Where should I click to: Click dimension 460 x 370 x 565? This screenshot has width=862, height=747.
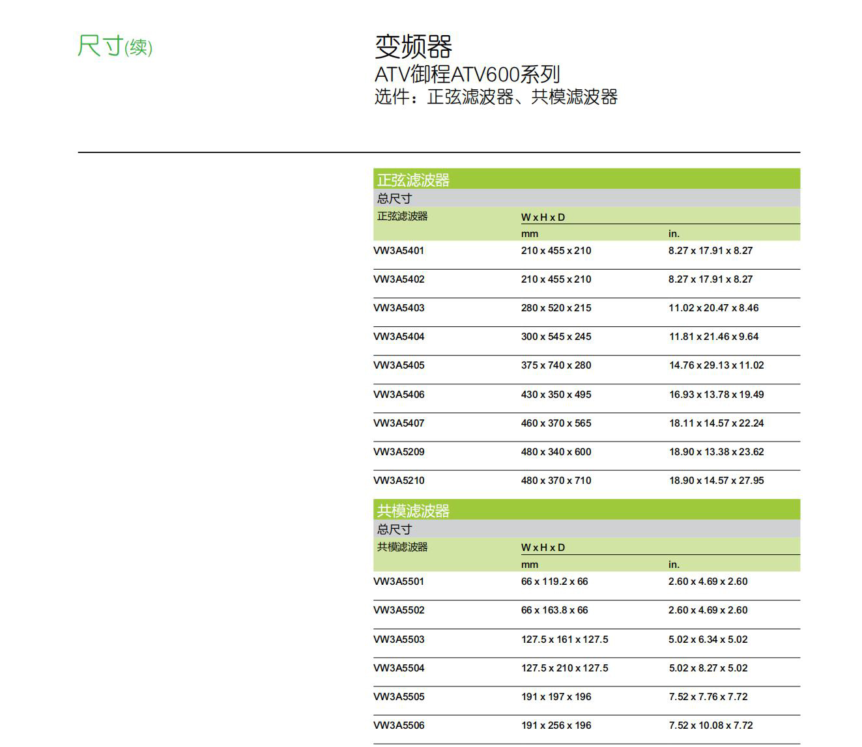[x=556, y=423]
